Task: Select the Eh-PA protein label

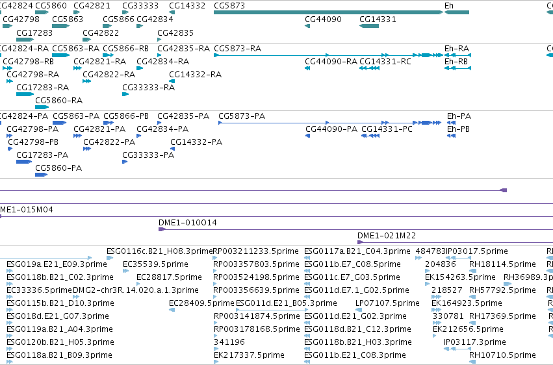Action: coord(459,116)
